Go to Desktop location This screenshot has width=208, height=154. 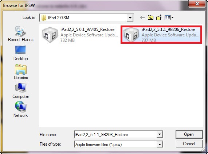coord(20,53)
